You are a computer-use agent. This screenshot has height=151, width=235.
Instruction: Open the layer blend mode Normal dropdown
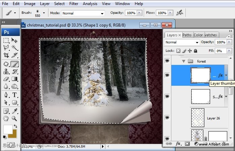pyautogui.click(x=182, y=42)
